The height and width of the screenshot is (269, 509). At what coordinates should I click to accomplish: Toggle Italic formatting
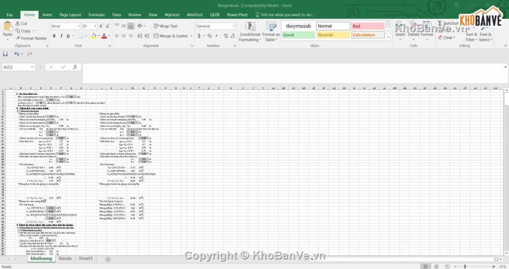(x=61, y=36)
